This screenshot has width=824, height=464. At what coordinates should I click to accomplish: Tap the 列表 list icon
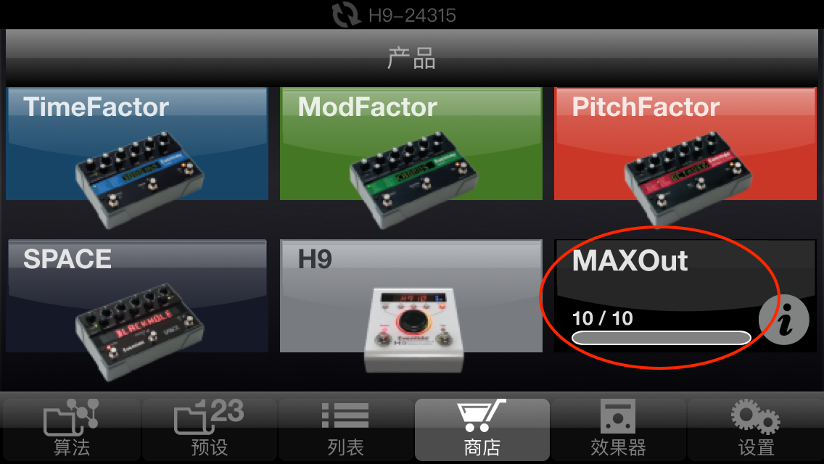(x=345, y=415)
